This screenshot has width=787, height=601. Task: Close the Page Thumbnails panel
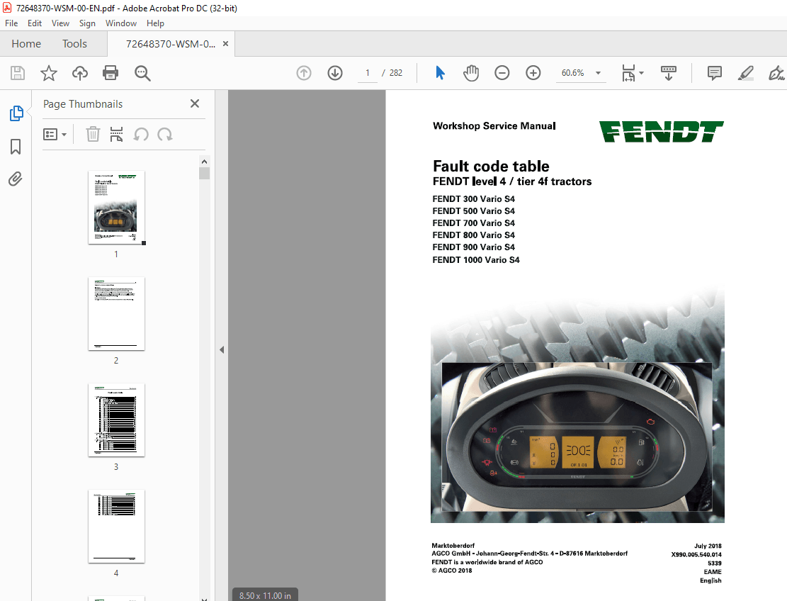tap(194, 103)
